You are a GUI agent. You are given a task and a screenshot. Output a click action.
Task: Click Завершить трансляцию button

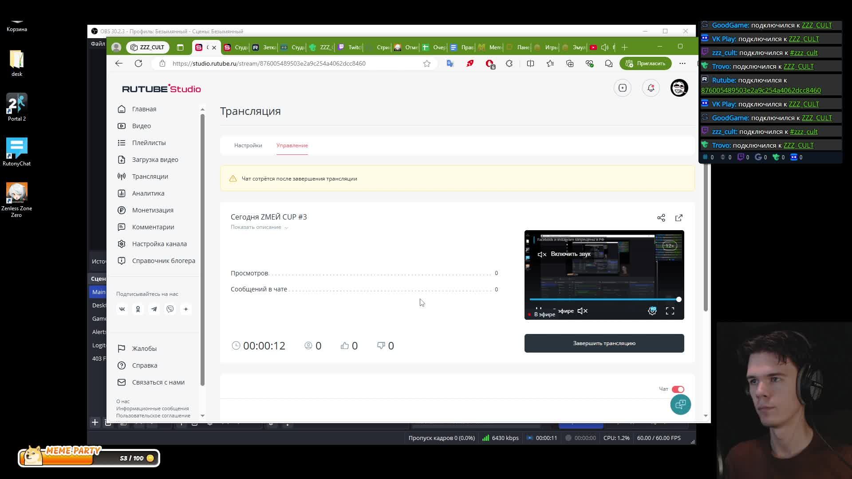click(x=604, y=343)
